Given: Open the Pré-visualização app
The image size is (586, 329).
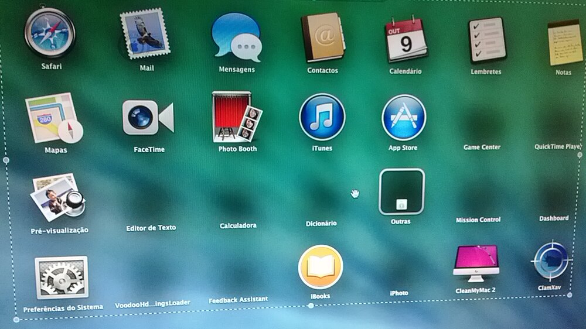Looking at the screenshot, I should [57, 197].
